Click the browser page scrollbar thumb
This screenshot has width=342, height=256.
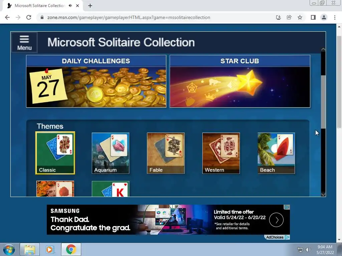pyautogui.click(x=339, y=82)
